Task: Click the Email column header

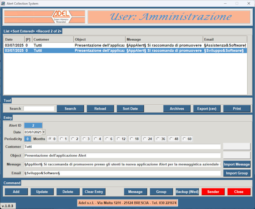Action: coord(225,39)
